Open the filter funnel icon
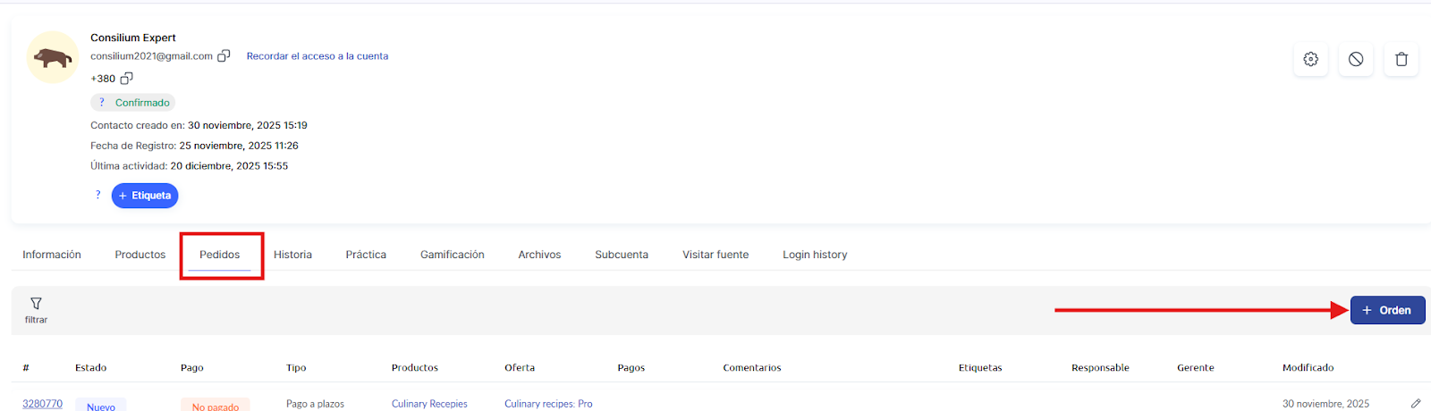 click(x=36, y=304)
